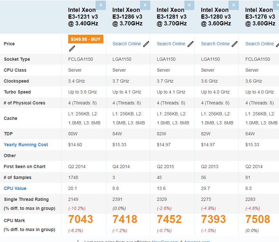279x242 pixels.
Task: Click single thread rating 2391
Action: click(x=117, y=199)
